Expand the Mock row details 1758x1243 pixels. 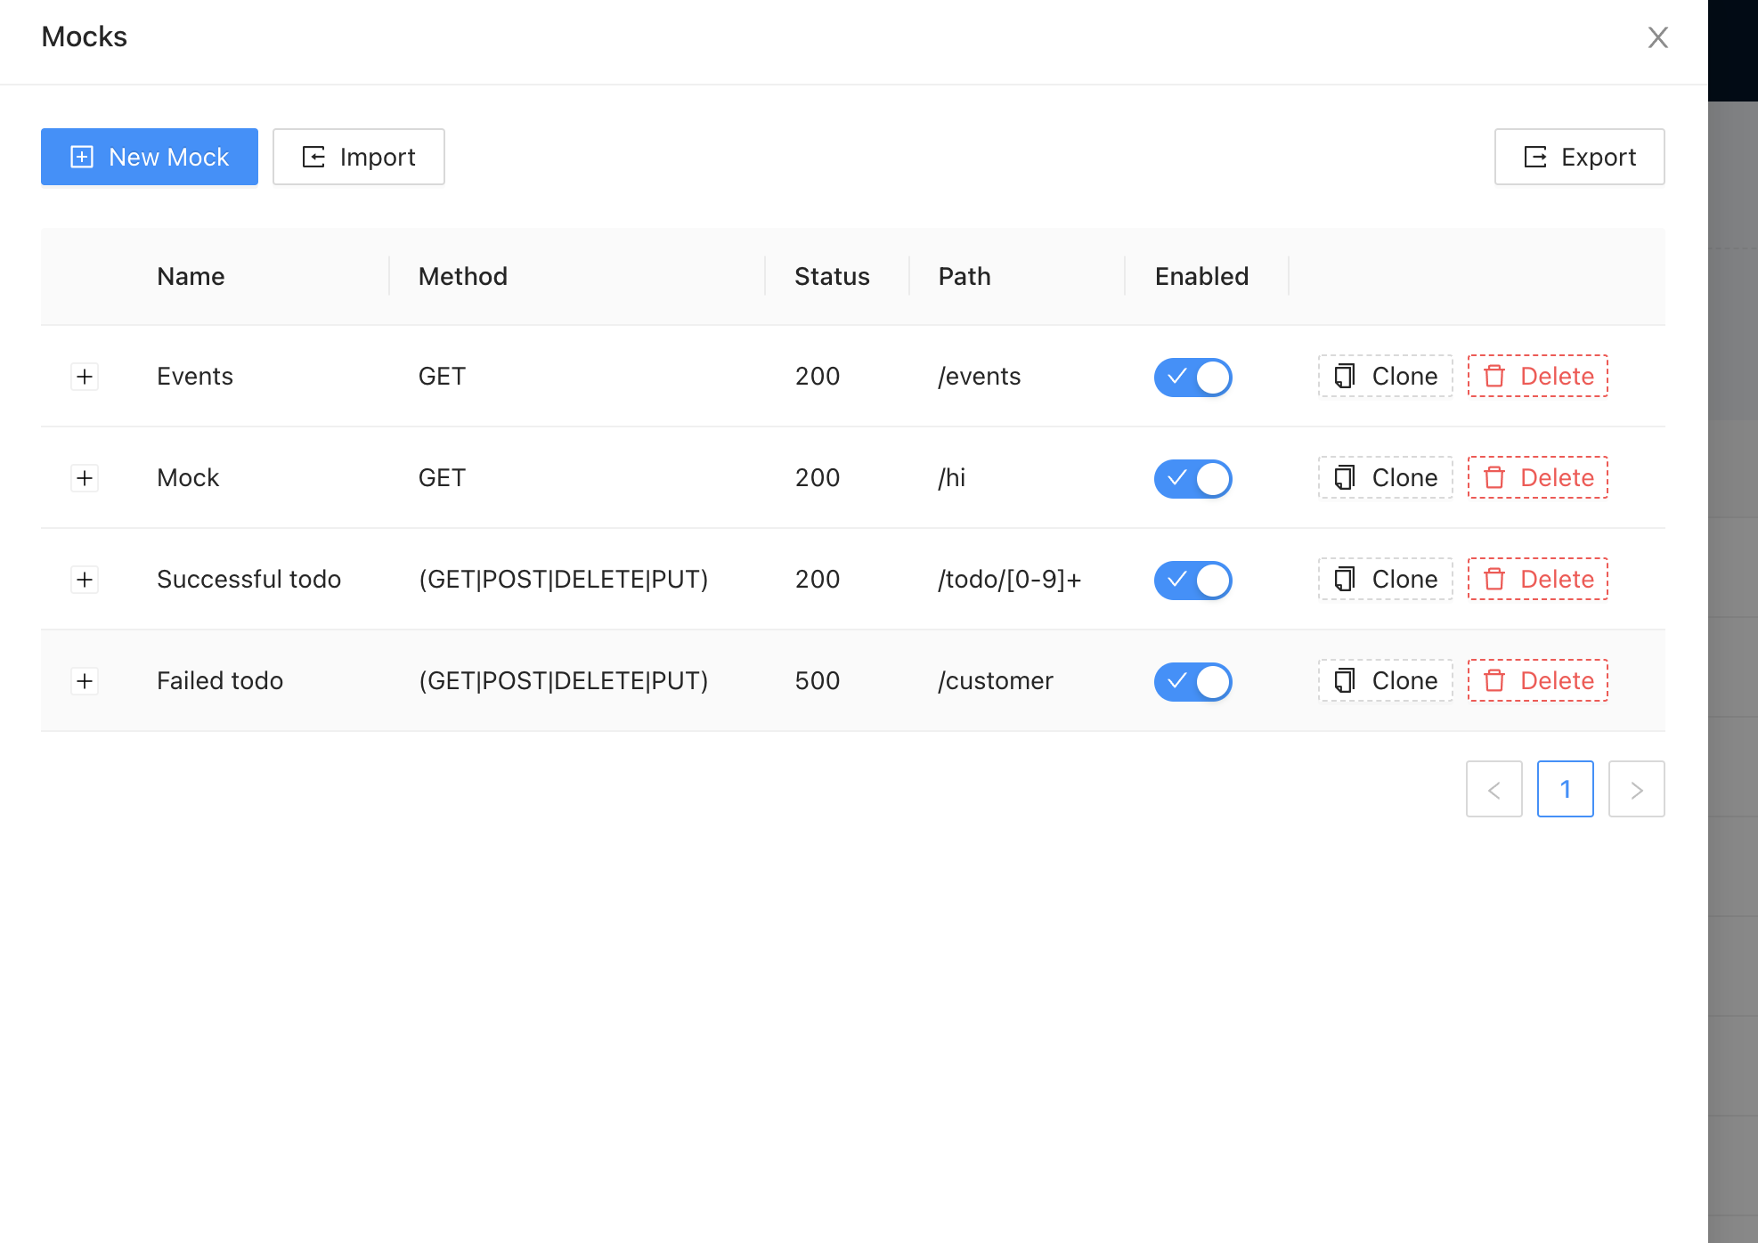pos(85,478)
